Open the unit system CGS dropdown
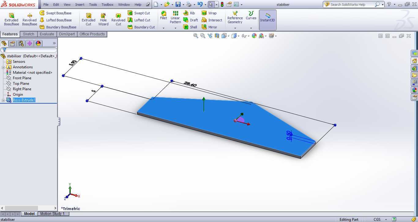 386,219
